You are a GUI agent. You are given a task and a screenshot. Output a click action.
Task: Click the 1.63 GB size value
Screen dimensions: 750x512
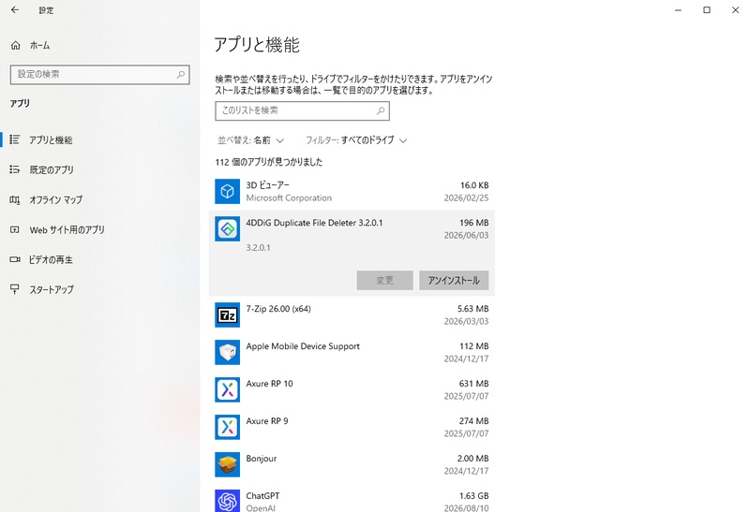point(474,496)
